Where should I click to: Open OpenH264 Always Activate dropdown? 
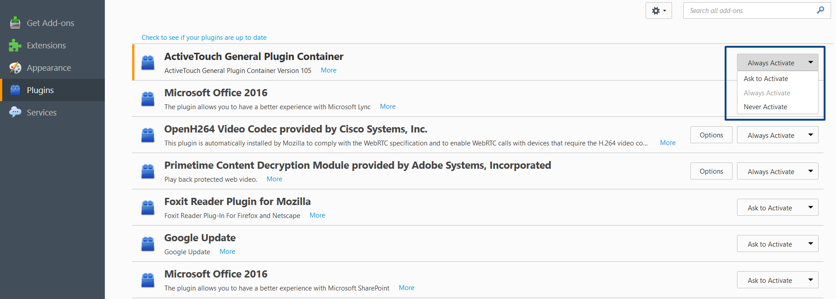click(777, 135)
